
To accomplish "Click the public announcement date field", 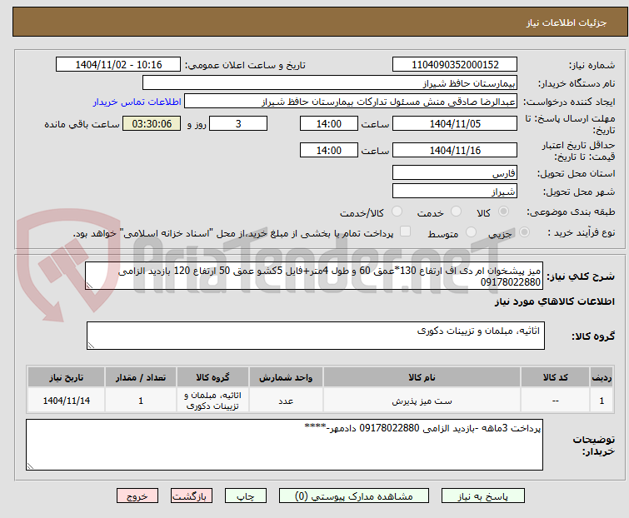I will click(x=118, y=65).
